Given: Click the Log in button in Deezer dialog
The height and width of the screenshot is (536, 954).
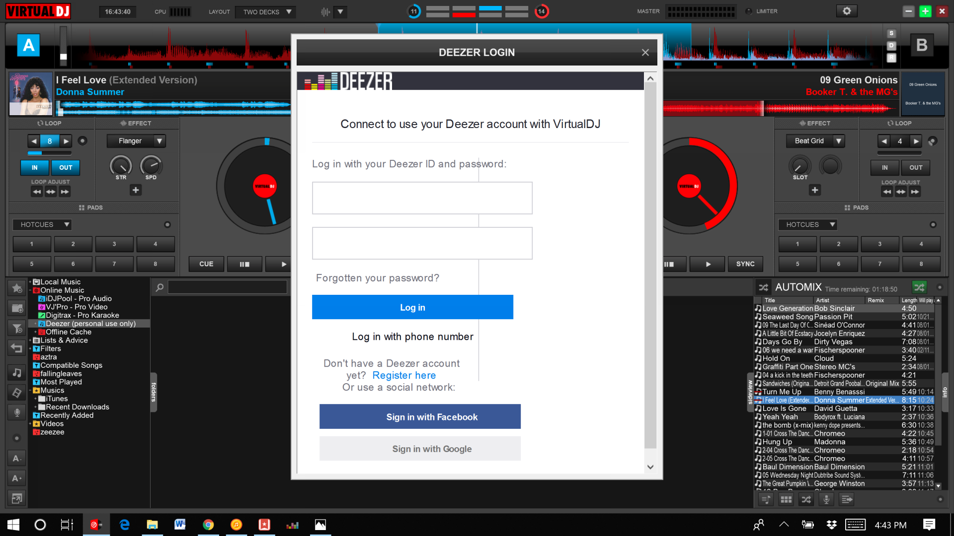Looking at the screenshot, I should (x=412, y=307).
